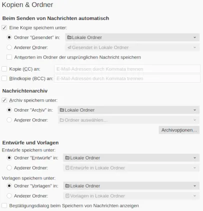Open the 'Vorlagen' Lokale Ordner dropdown
Screen dimensions: 203x211
click(131, 186)
